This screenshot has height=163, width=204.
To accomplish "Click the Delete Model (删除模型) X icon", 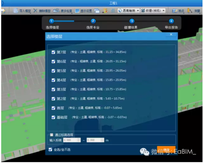I will tap(35, 10).
